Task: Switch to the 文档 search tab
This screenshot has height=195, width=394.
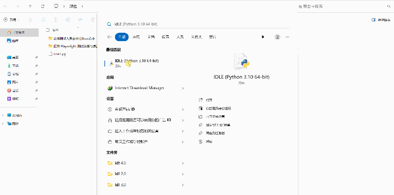Action: [151, 37]
